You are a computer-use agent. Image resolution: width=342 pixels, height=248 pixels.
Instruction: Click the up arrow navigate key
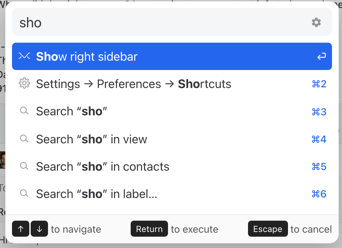21,229
